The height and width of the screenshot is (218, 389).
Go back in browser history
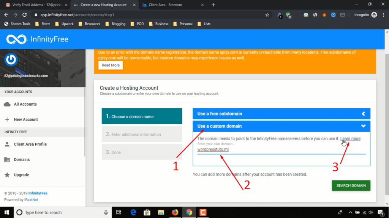tap(6, 15)
